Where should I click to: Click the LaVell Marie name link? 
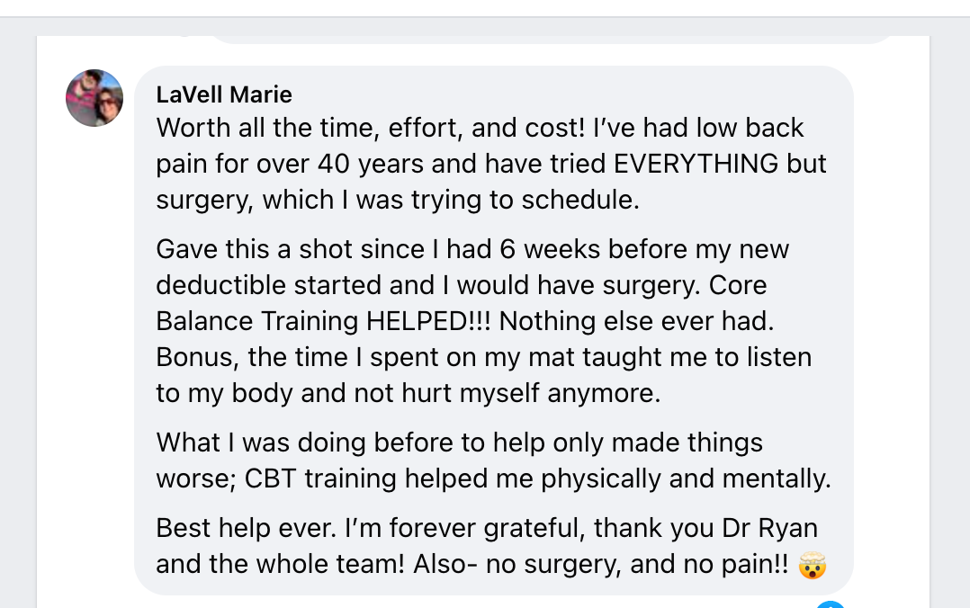224,94
